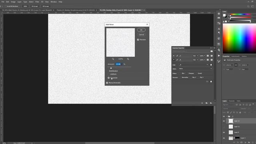
Task: Toggle the Blur filter checkbox
Action: [x=180, y=74]
